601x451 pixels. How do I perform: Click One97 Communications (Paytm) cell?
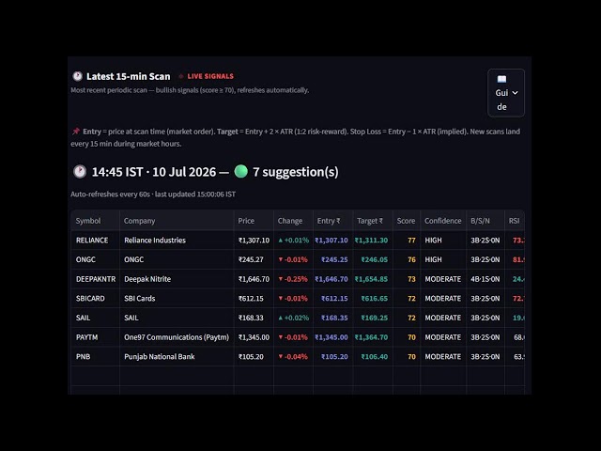point(177,337)
